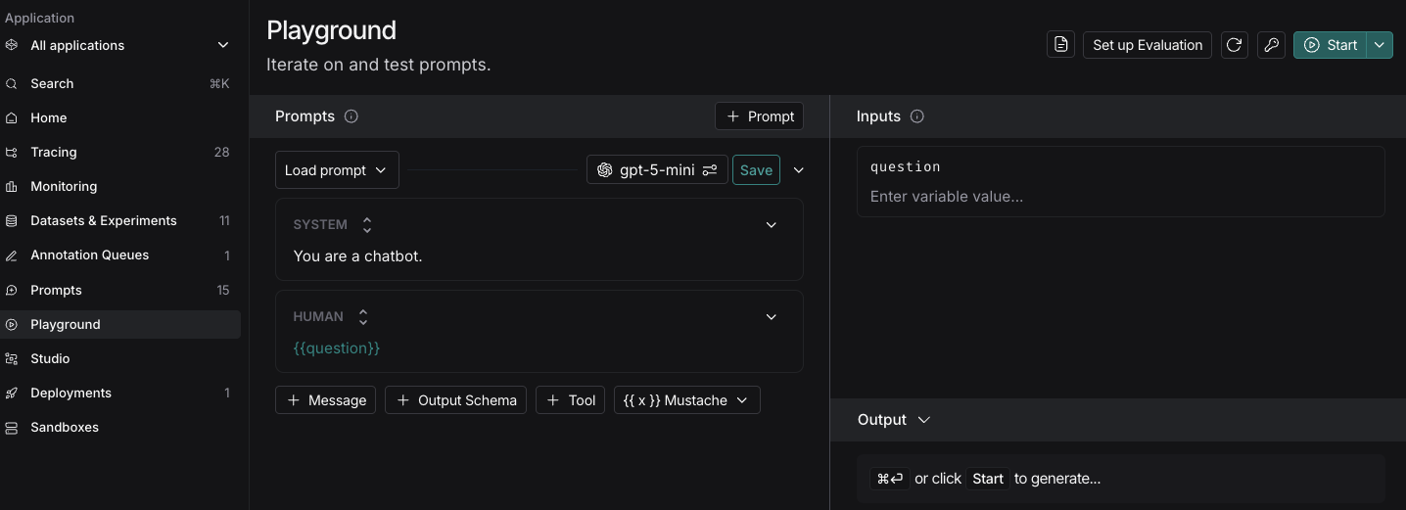This screenshot has width=1406, height=510.
Task: Collapse the SYSTEM message chevron
Action: point(772,225)
